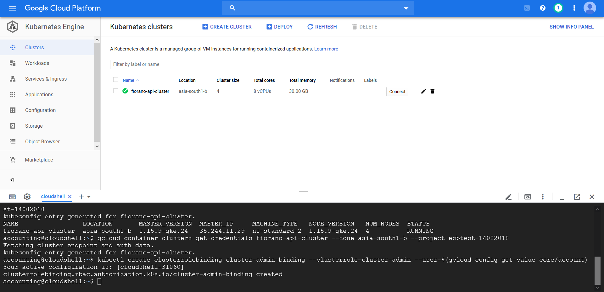Open Marketplace from the sidebar

point(50,160)
